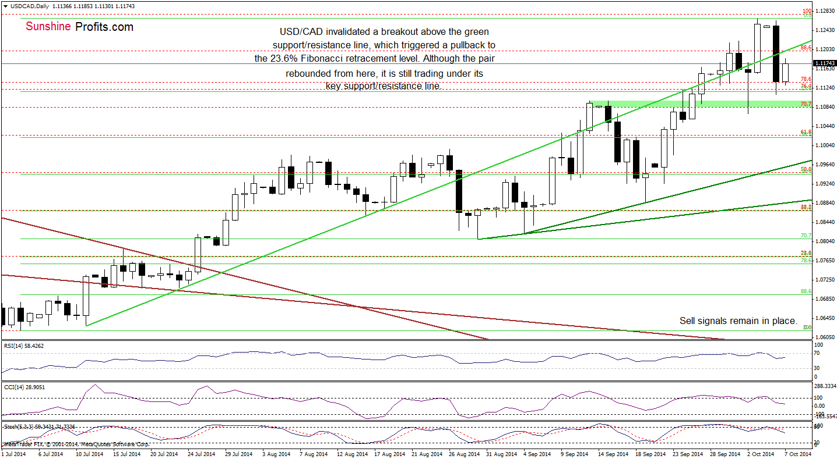837x459 pixels.
Task: Click the 7 Oct 2014 date label
Action: coord(798,454)
